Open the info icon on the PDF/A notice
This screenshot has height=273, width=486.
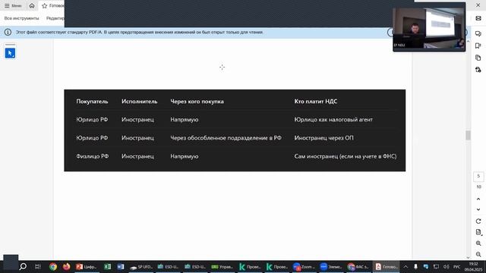(8, 32)
